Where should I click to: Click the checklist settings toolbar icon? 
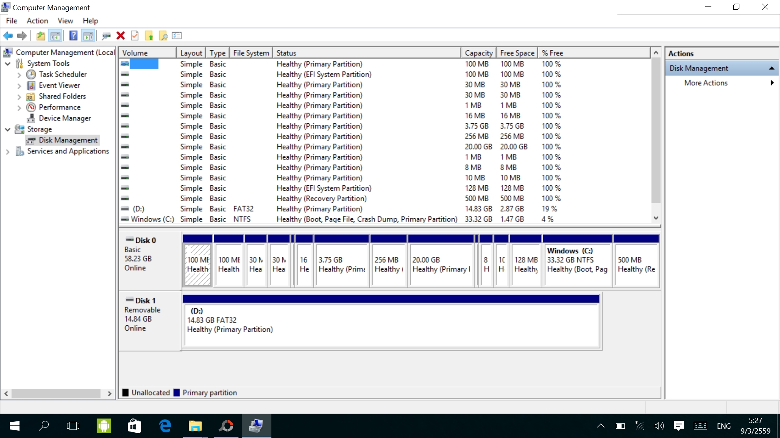[x=177, y=36]
